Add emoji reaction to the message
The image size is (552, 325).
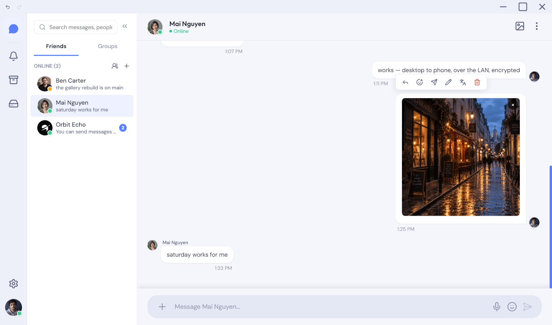point(420,82)
